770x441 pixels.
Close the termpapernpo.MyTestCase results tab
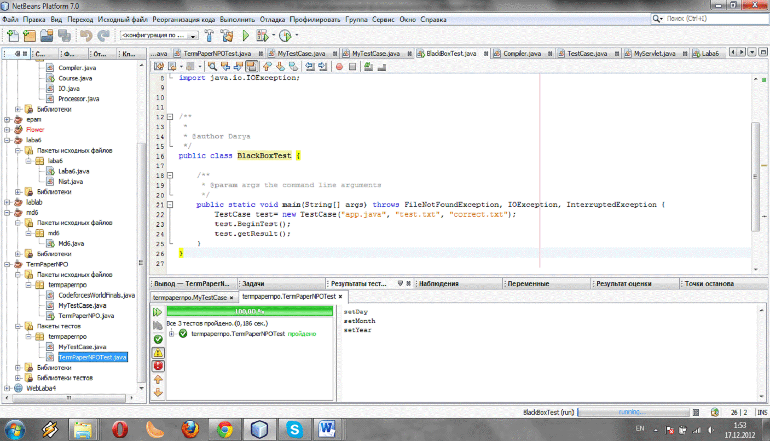coord(231,298)
